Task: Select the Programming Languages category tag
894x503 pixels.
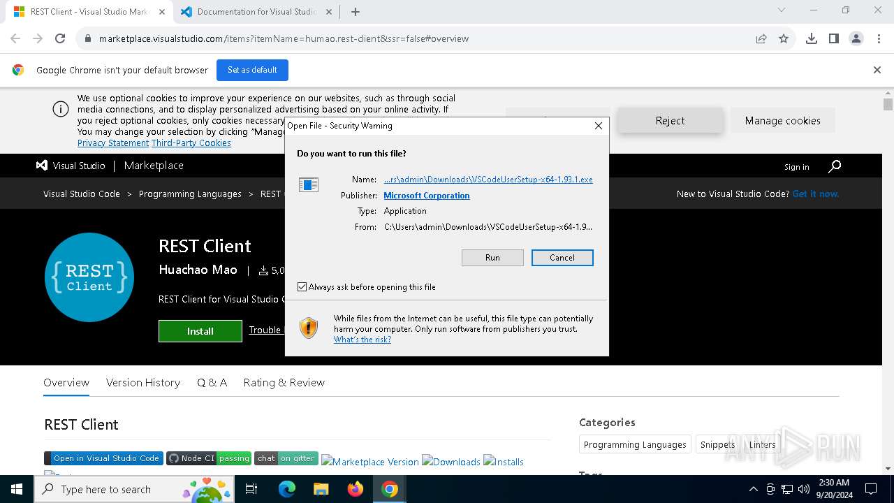Action: coord(635,444)
